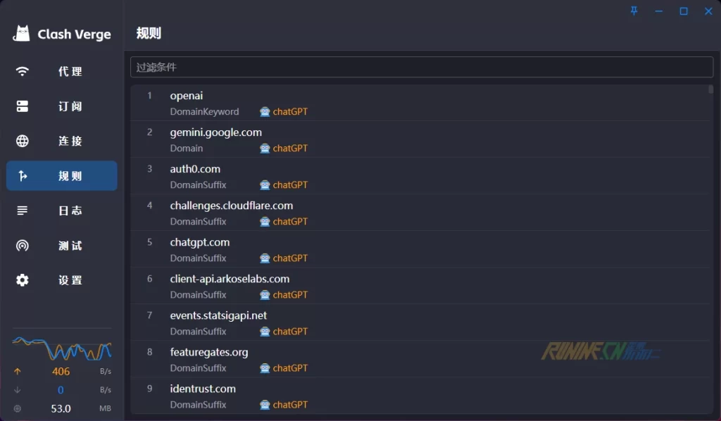Screen dimensions: 721x421
Task: Click the chatgpt.com rule entry
Action: click(200, 242)
